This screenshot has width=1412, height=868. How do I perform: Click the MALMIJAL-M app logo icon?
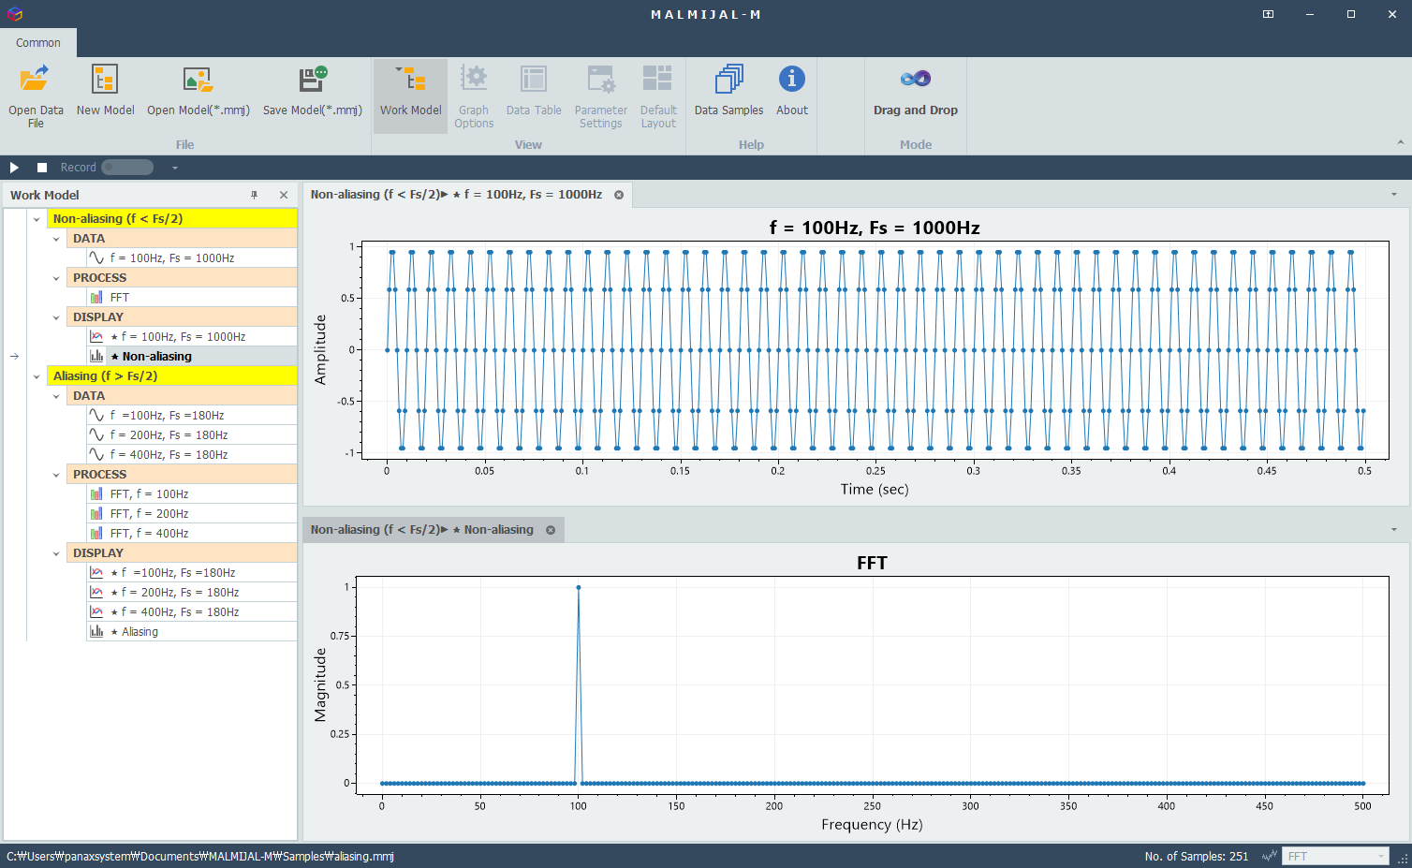click(x=14, y=14)
